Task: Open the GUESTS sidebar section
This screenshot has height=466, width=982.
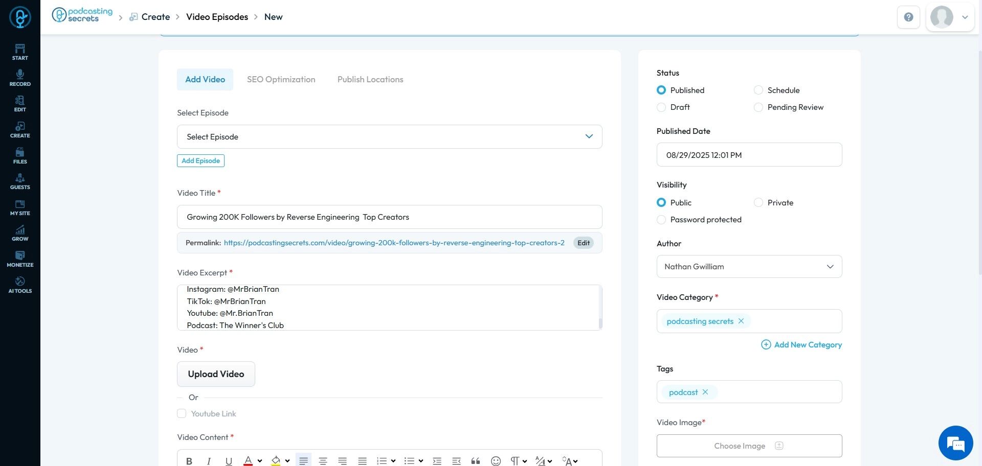Action: click(20, 181)
